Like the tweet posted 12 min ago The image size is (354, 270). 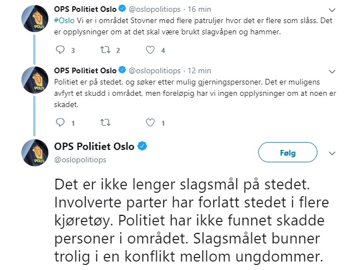pos(150,122)
